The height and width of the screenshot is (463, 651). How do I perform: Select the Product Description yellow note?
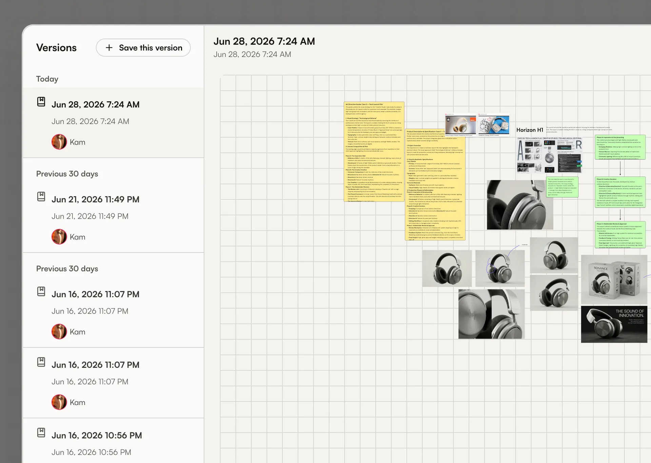[x=435, y=185]
